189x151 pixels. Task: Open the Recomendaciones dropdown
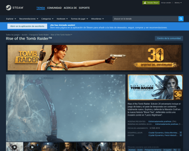coord(29,19)
